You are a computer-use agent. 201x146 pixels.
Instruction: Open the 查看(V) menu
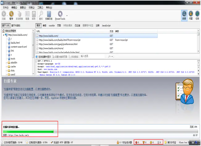(23, 8)
